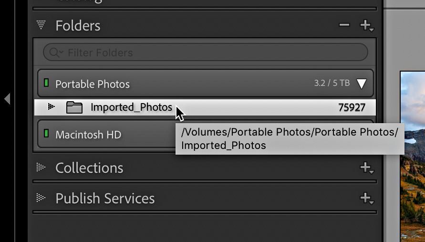The width and height of the screenshot is (425, 242).
Task: Click into the Filter Folders search field
Action: pos(210,53)
